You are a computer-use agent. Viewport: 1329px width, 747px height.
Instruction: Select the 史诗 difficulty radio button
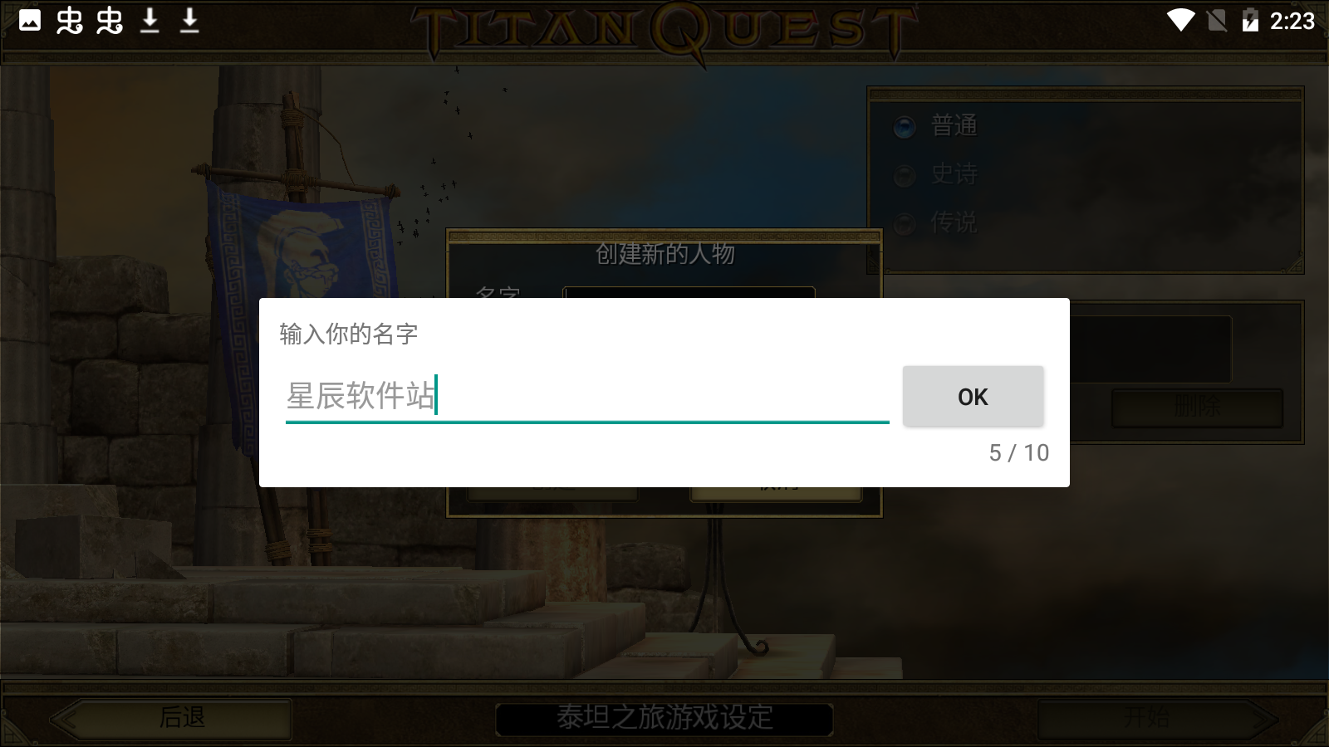[x=905, y=175]
